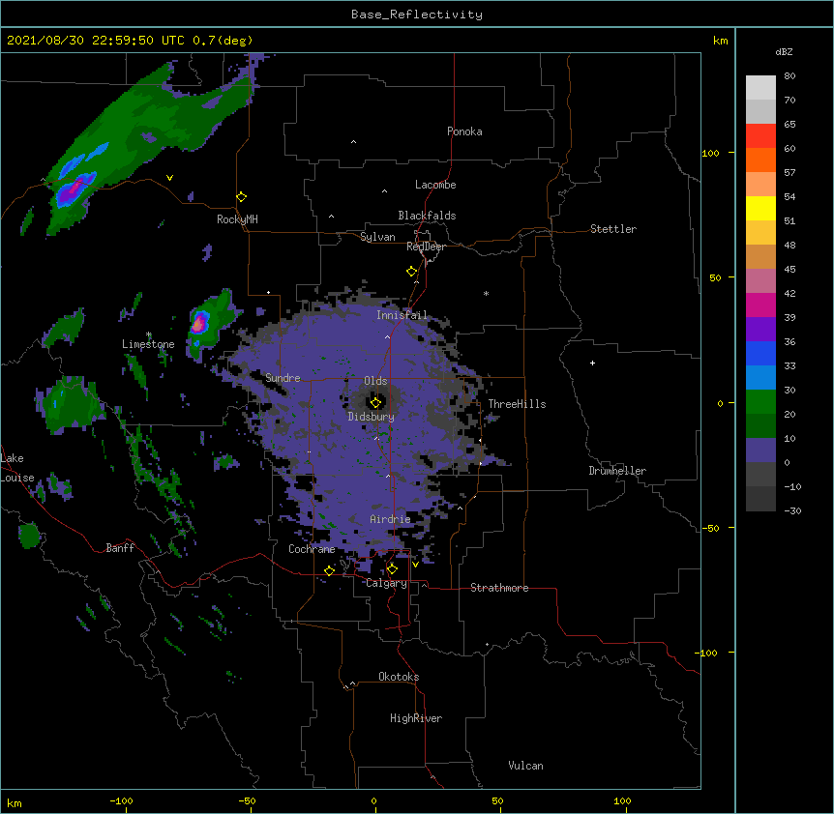Click the Stettler city label
This screenshot has height=814, width=834.
[613, 229]
